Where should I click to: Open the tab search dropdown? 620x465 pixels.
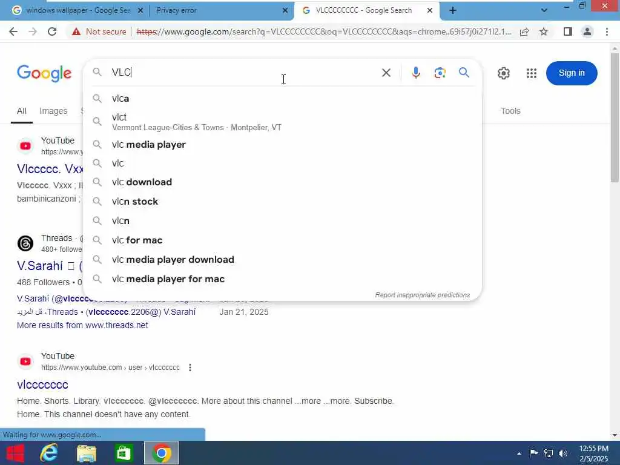[544, 10]
